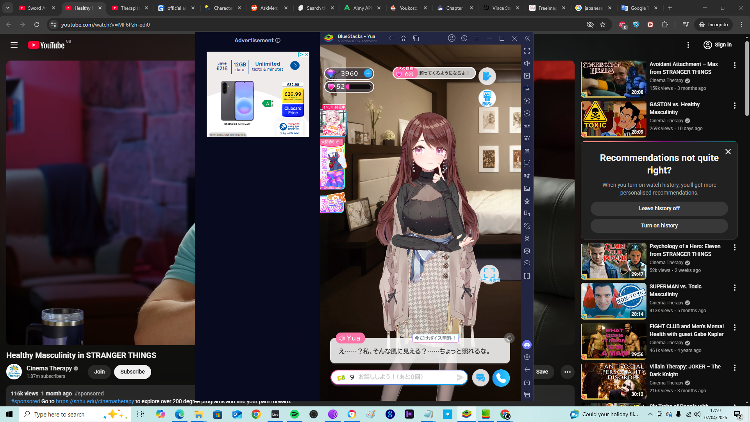Open BlueStacks set location icon

pos(527,238)
